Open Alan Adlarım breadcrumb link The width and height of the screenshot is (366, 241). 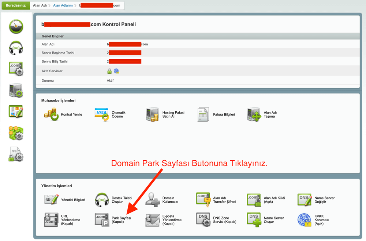click(63, 5)
